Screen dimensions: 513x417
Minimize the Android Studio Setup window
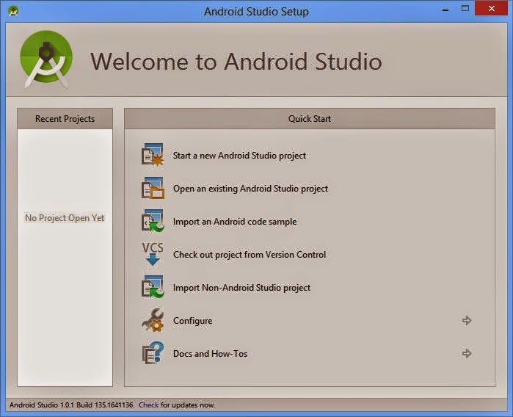point(445,9)
